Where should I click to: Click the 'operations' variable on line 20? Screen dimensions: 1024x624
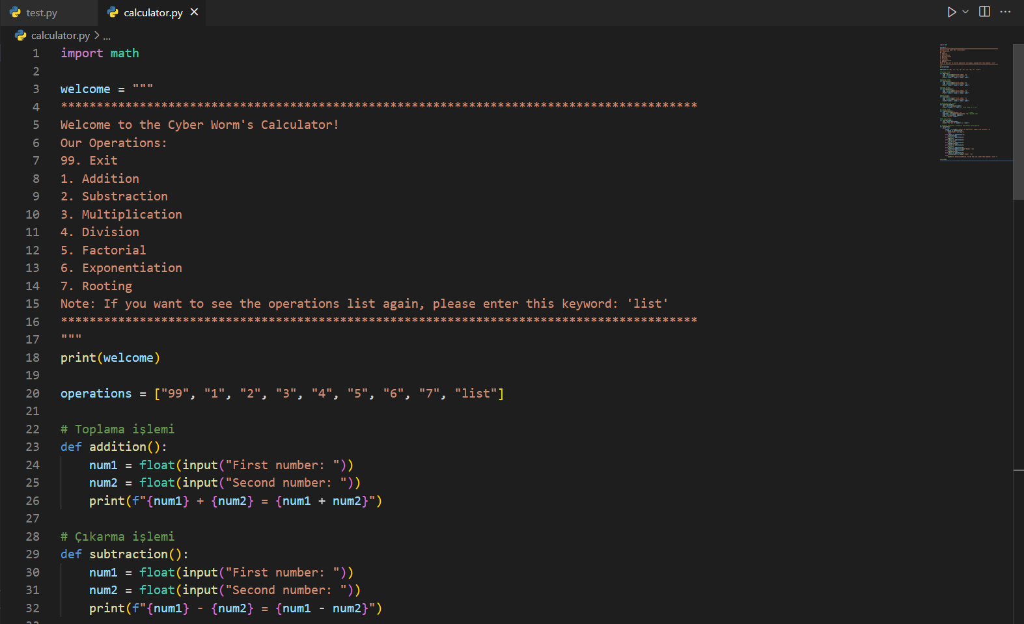(x=96, y=394)
